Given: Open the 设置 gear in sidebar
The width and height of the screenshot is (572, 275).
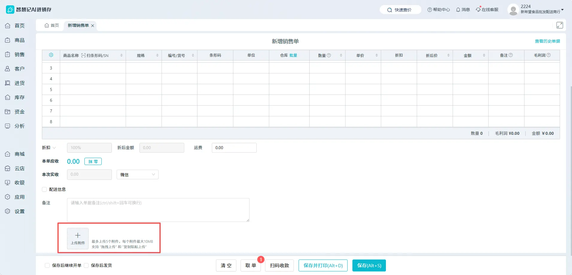Looking at the screenshot, I should (x=8, y=211).
